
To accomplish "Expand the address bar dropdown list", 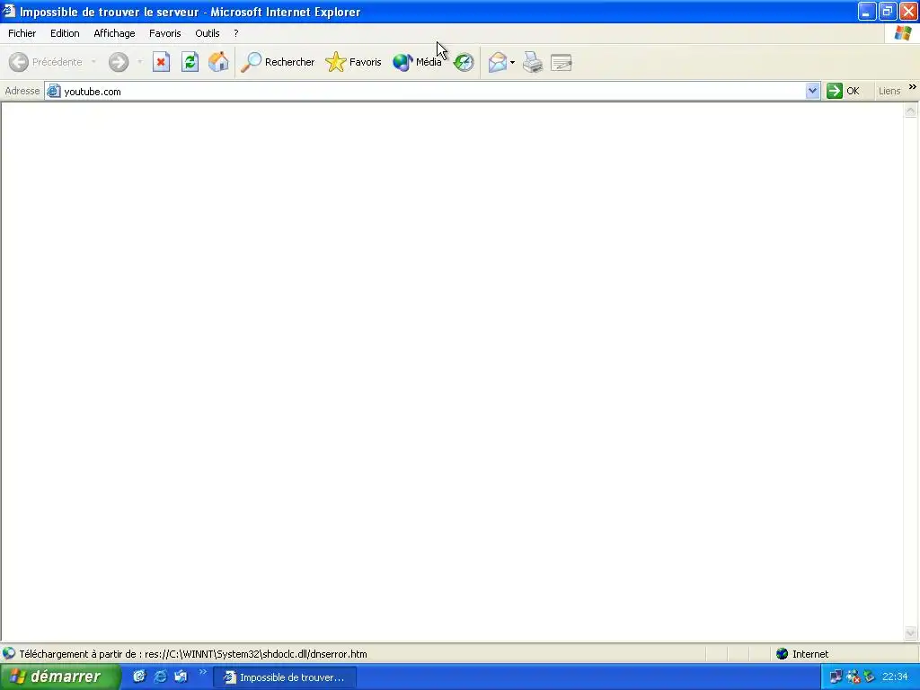I will pos(812,91).
